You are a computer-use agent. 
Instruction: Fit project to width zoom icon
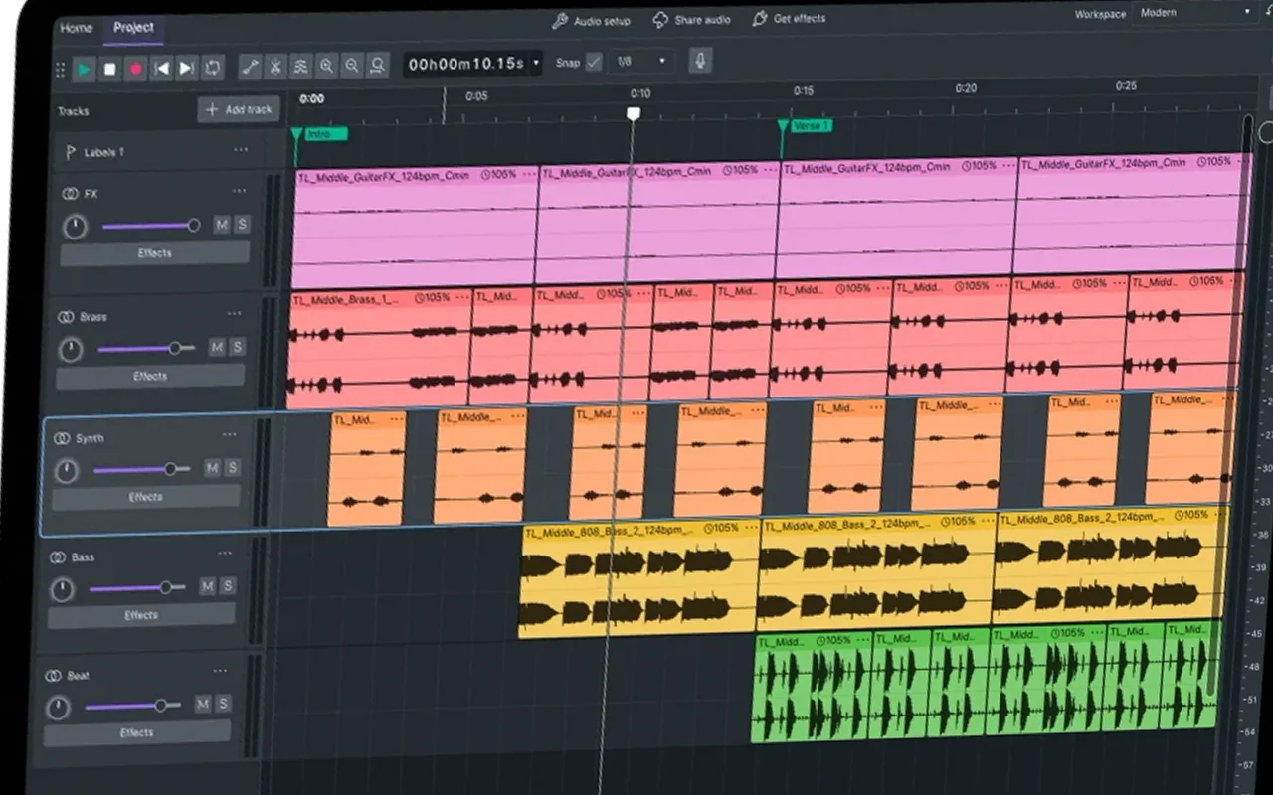(x=378, y=66)
